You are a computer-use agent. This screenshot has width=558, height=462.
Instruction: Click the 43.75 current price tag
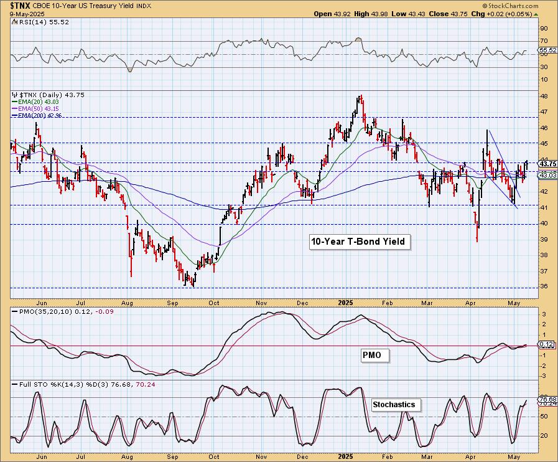[x=548, y=164]
